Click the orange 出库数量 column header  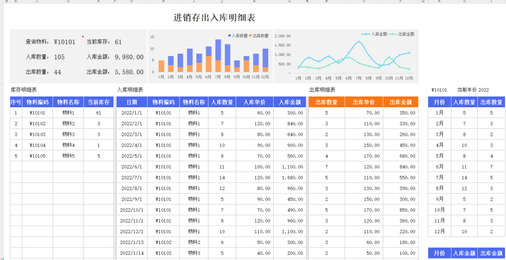[327, 102]
